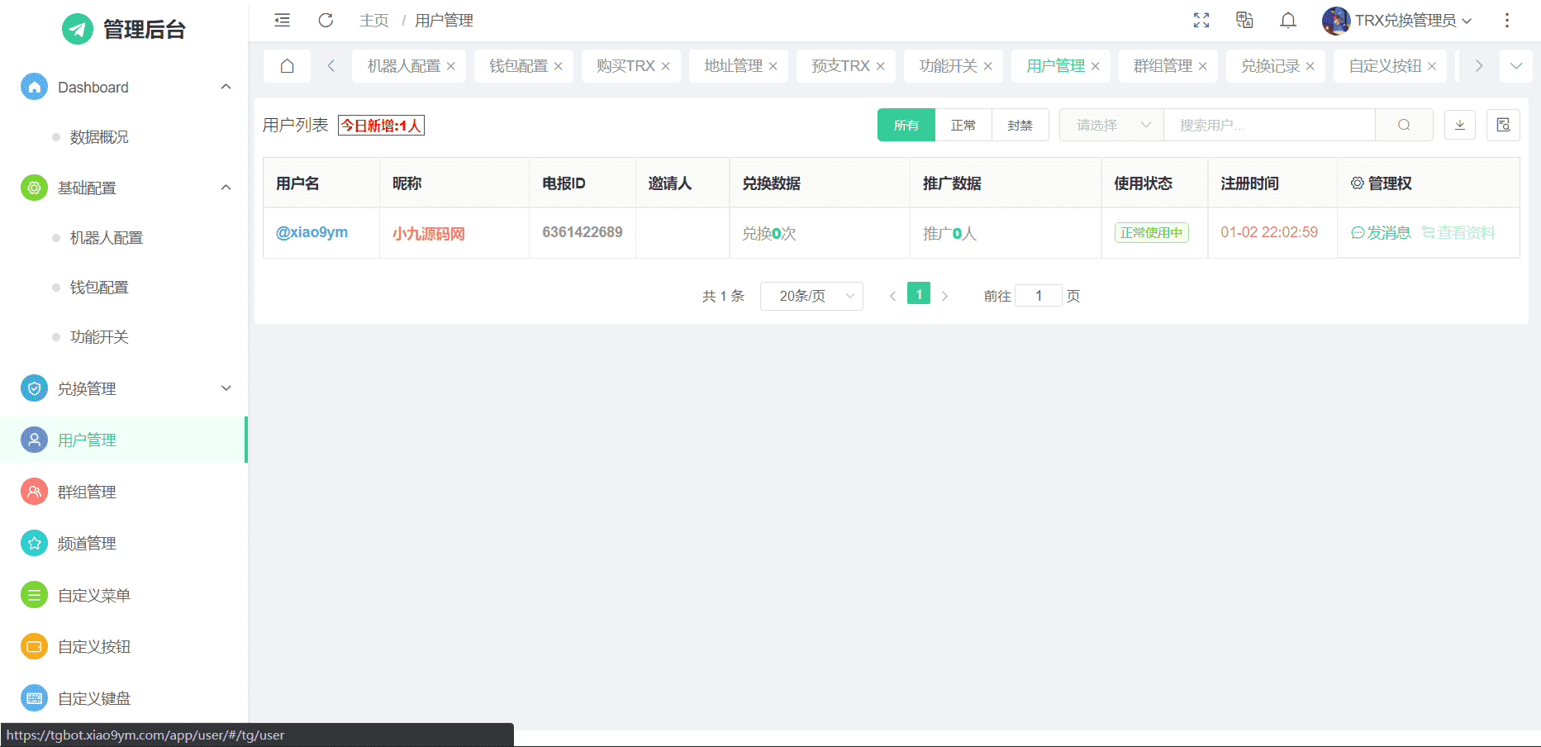Filter user list by 正常 status
The height and width of the screenshot is (747, 1541).
tap(963, 125)
